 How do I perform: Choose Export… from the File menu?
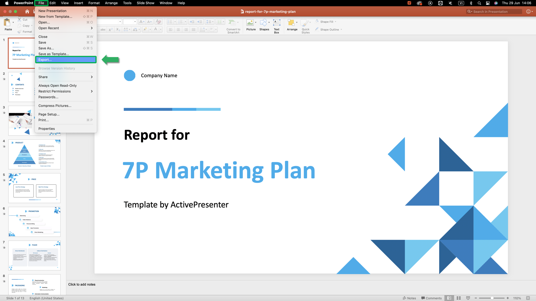pyautogui.click(x=66, y=60)
